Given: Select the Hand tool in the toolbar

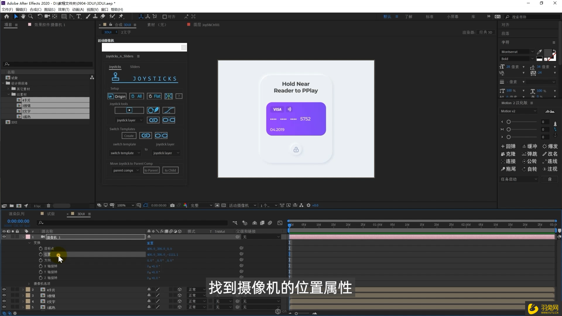Looking at the screenshot, I should coord(23,17).
